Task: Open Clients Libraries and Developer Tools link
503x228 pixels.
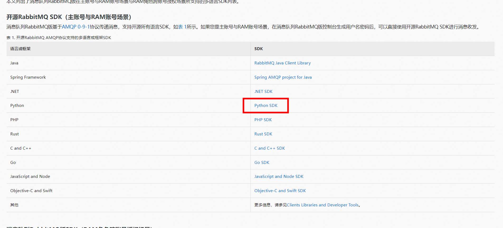Action: point(323,205)
